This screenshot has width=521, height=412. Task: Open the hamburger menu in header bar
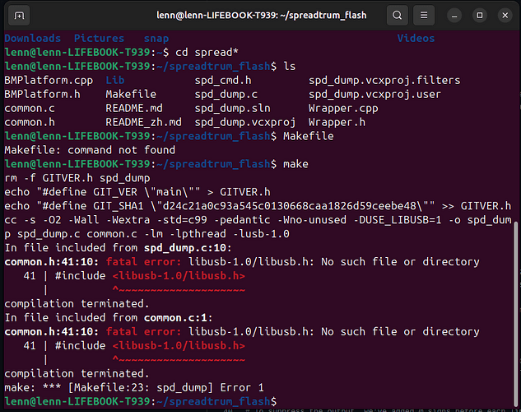(424, 16)
